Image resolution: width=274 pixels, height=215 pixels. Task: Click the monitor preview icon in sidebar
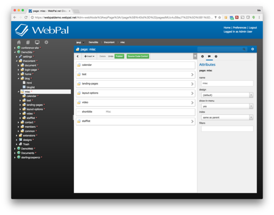coord(37,42)
